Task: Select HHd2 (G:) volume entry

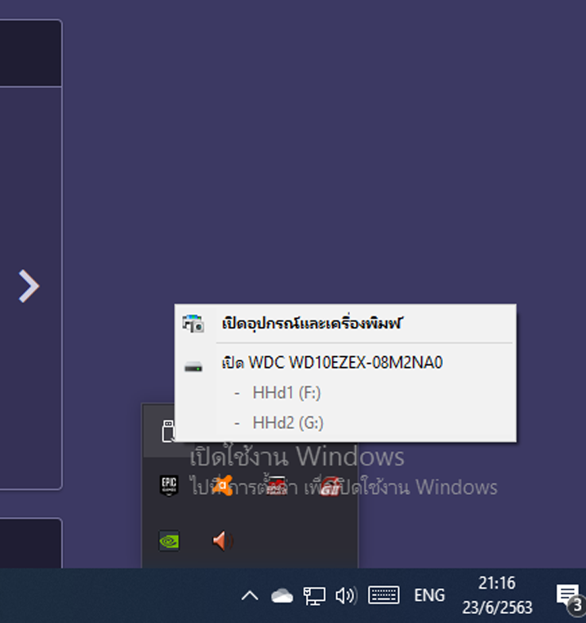Action: (345, 422)
